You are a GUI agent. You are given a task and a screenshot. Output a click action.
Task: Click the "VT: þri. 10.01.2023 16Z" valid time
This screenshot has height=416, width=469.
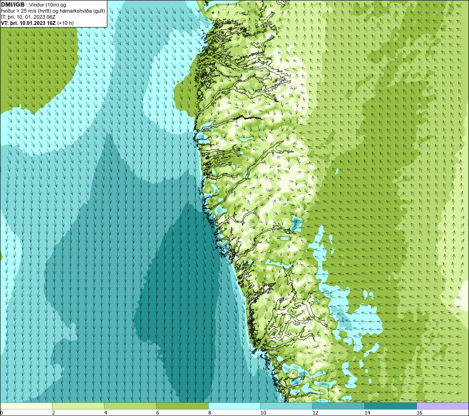pyautogui.click(x=29, y=23)
